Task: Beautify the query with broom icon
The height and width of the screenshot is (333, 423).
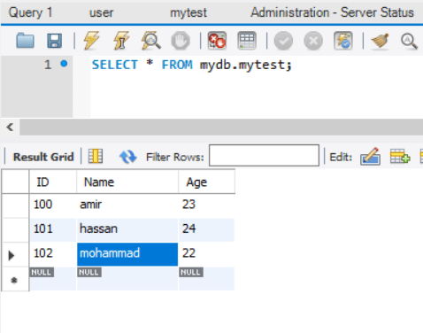Action: [x=380, y=41]
